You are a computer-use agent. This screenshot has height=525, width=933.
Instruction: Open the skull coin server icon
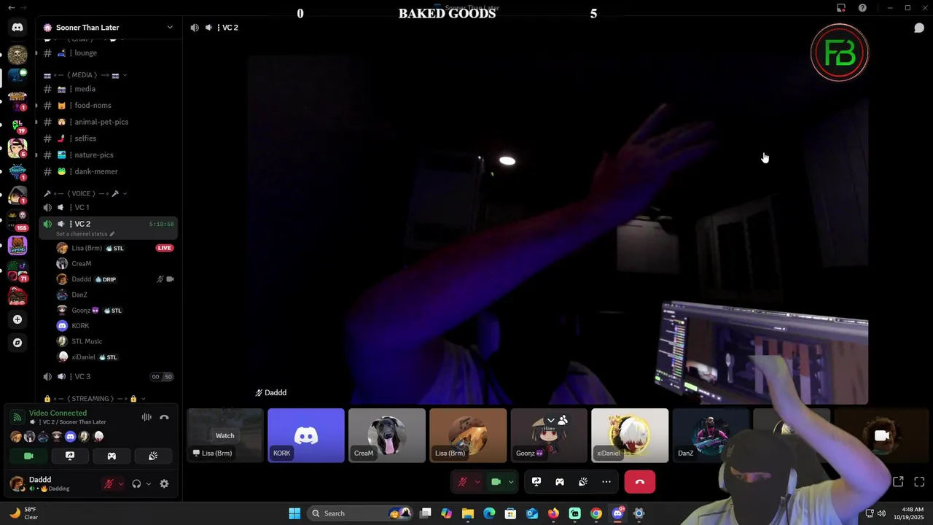pos(17,54)
